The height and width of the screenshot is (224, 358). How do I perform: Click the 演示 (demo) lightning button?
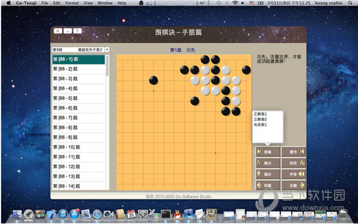[268, 174]
